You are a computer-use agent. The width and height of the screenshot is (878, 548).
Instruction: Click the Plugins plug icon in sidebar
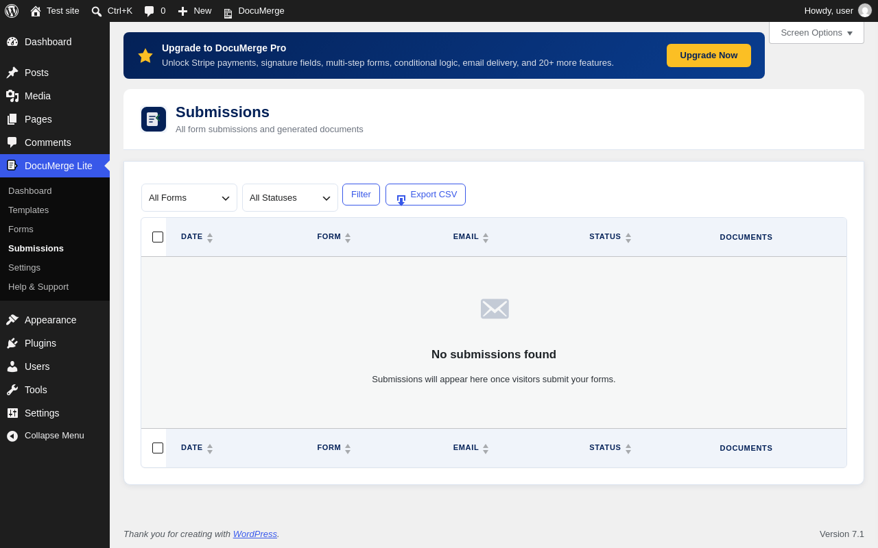12,343
